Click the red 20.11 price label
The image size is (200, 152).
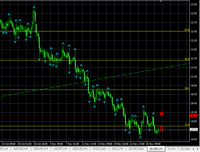(x=193, y=116)
